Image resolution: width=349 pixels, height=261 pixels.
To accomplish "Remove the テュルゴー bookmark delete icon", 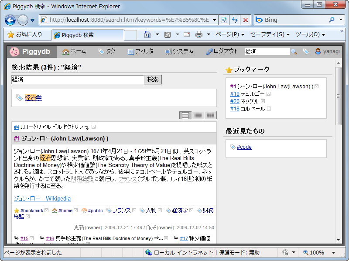I will pyautogui.click(x=268, y=94).
